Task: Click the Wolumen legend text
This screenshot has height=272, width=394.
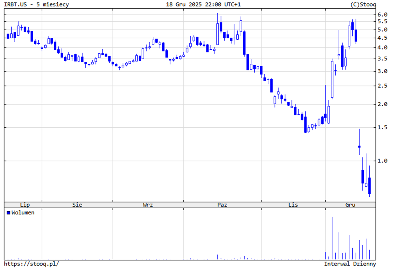Action: click(x=23, y=213)
